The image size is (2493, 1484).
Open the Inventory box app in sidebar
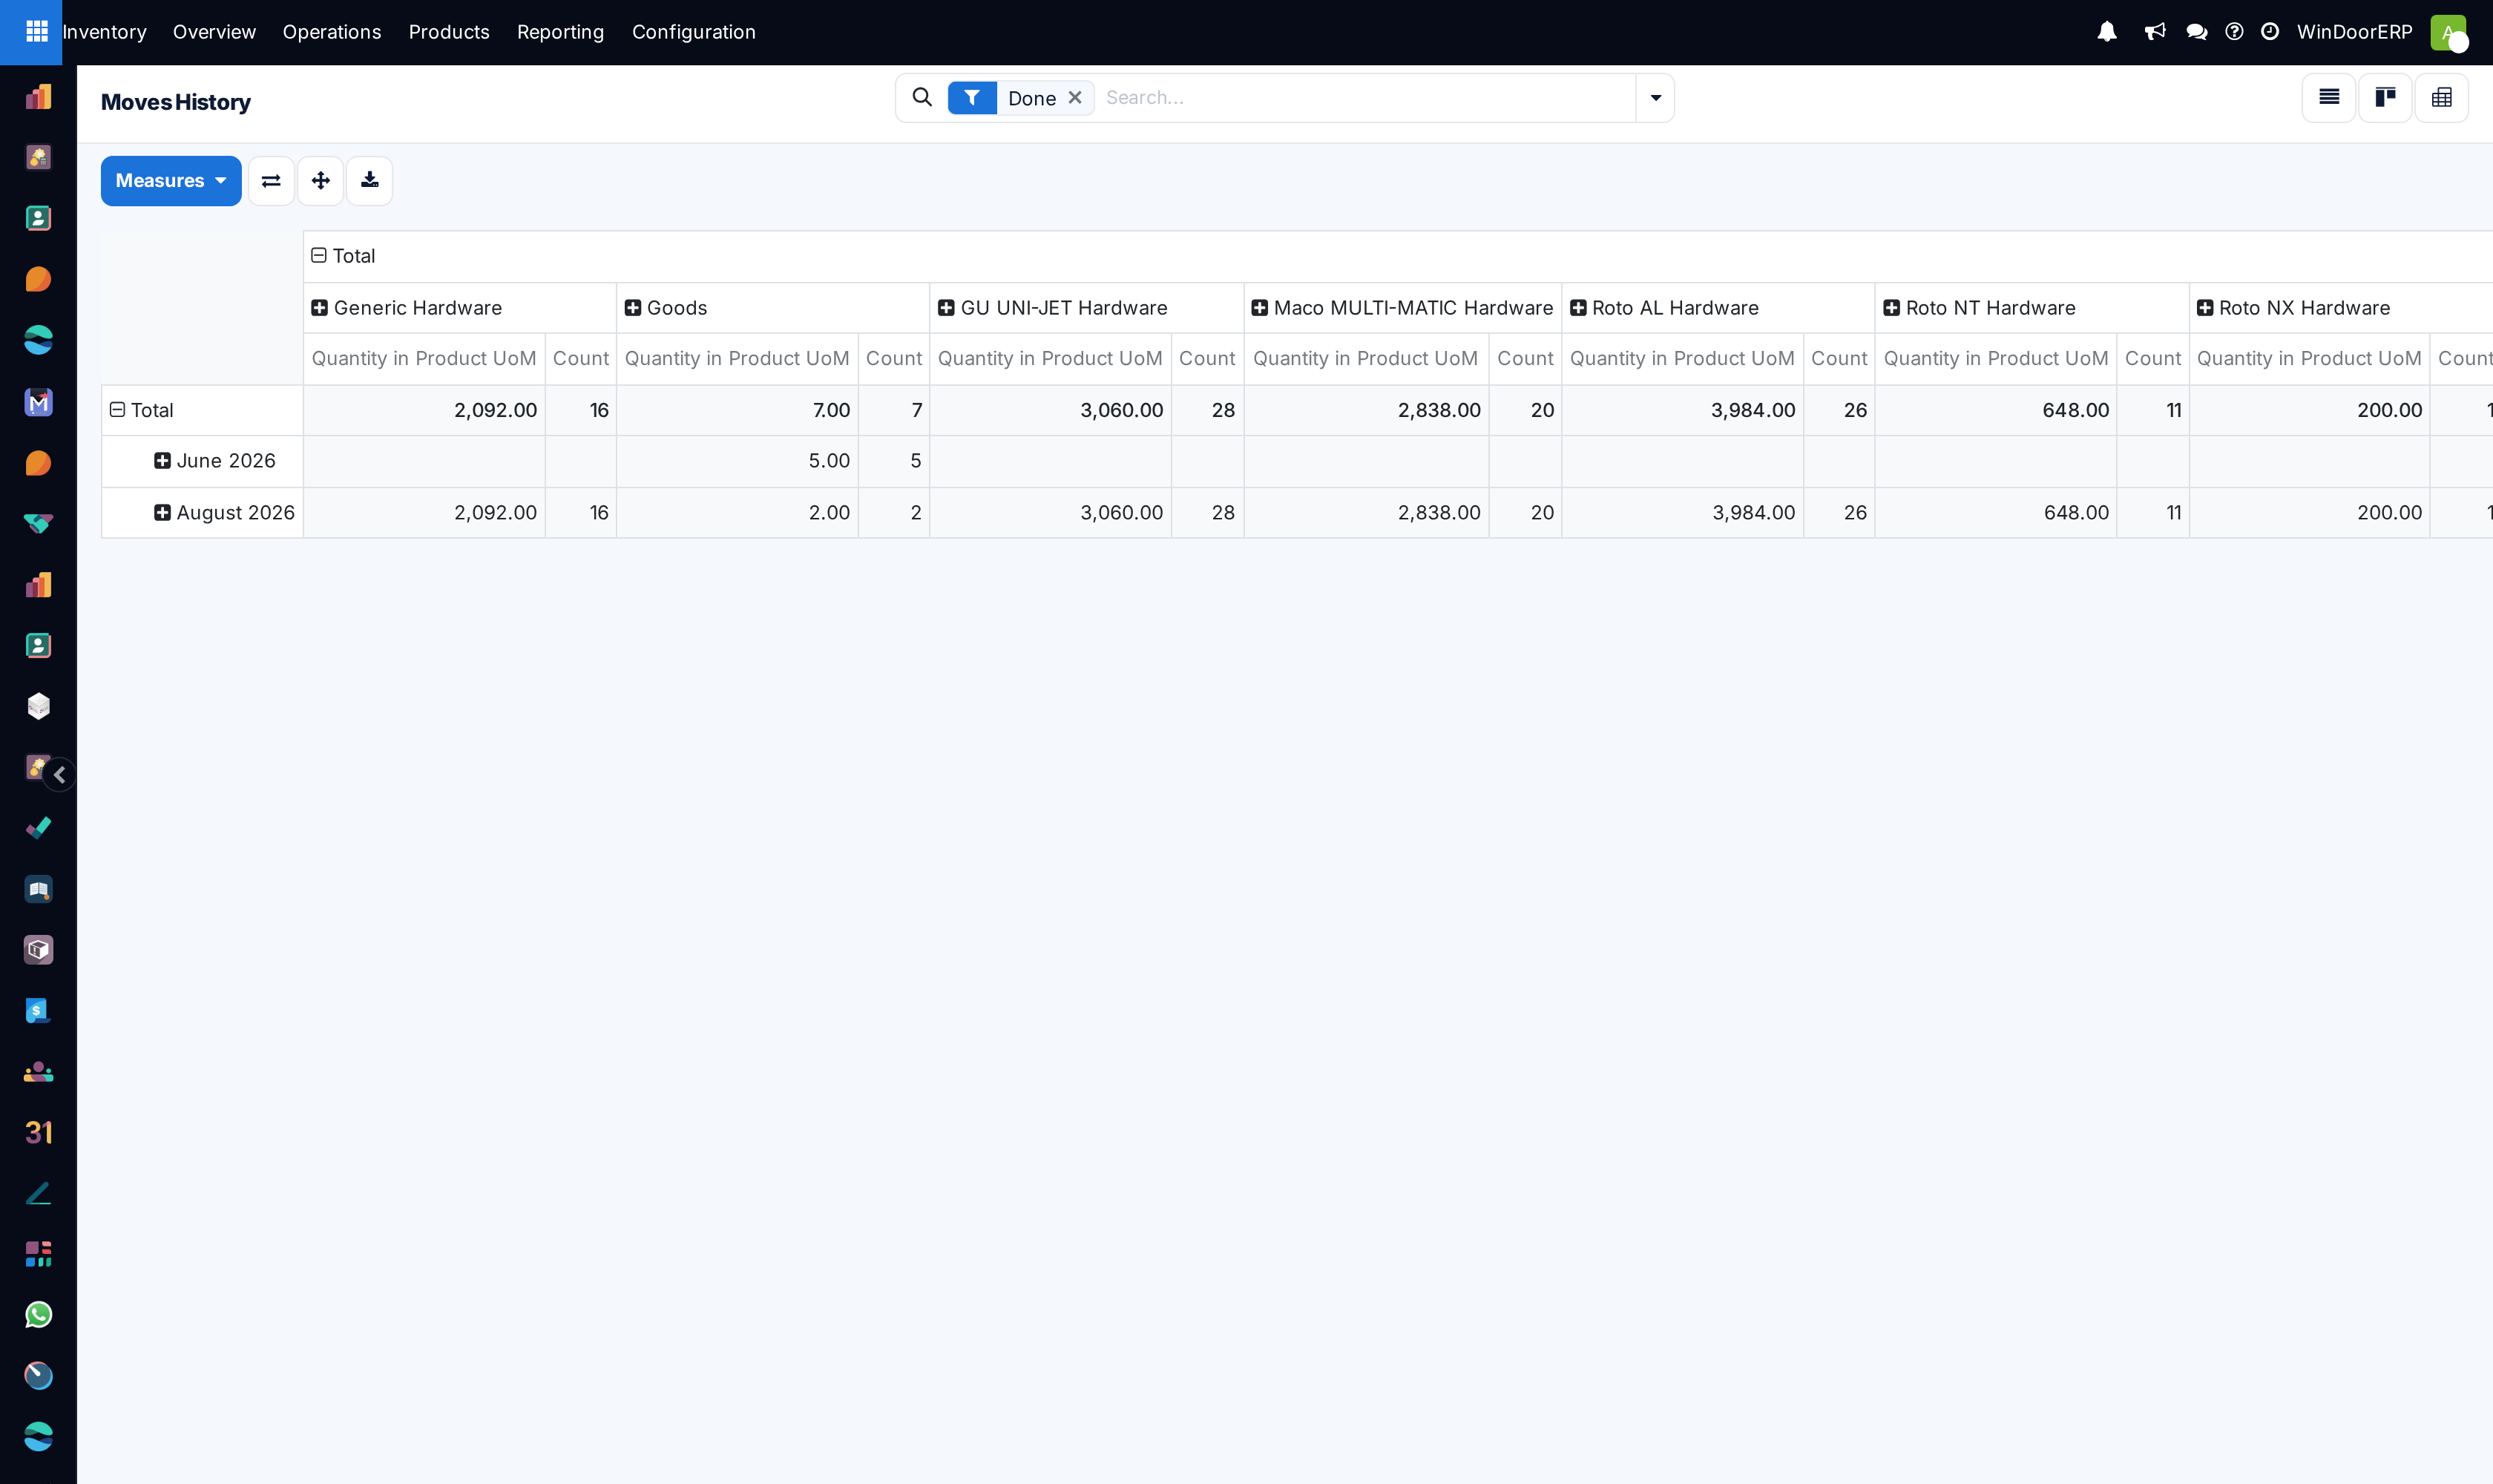point(38,950)
